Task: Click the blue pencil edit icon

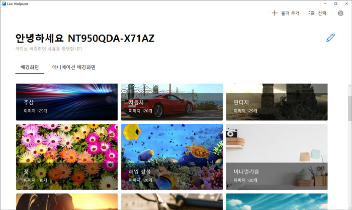Action: coord(330,38)
